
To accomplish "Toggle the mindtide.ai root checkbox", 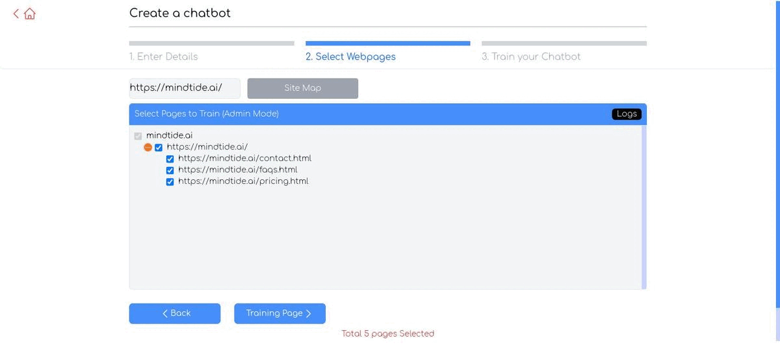I will click(x=138, y=136).
